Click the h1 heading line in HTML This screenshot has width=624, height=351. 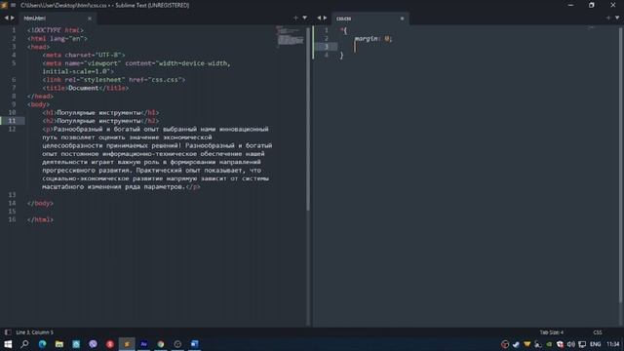[x=100, y=113]
